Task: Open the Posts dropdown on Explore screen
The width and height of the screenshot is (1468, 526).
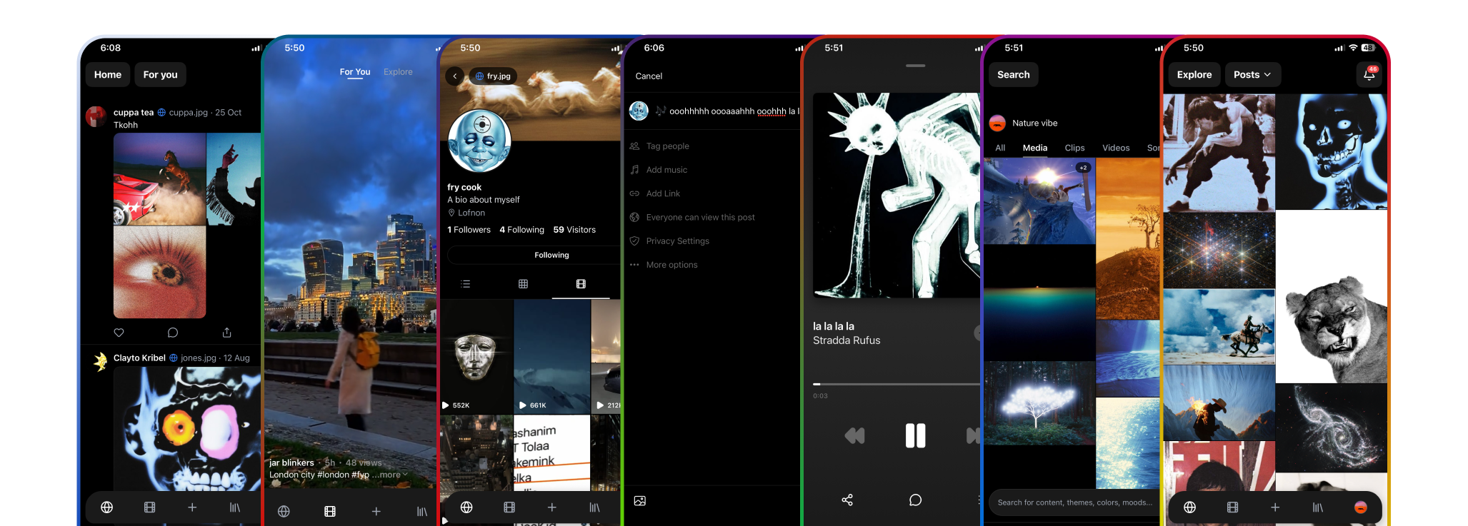Action: 1252,75
